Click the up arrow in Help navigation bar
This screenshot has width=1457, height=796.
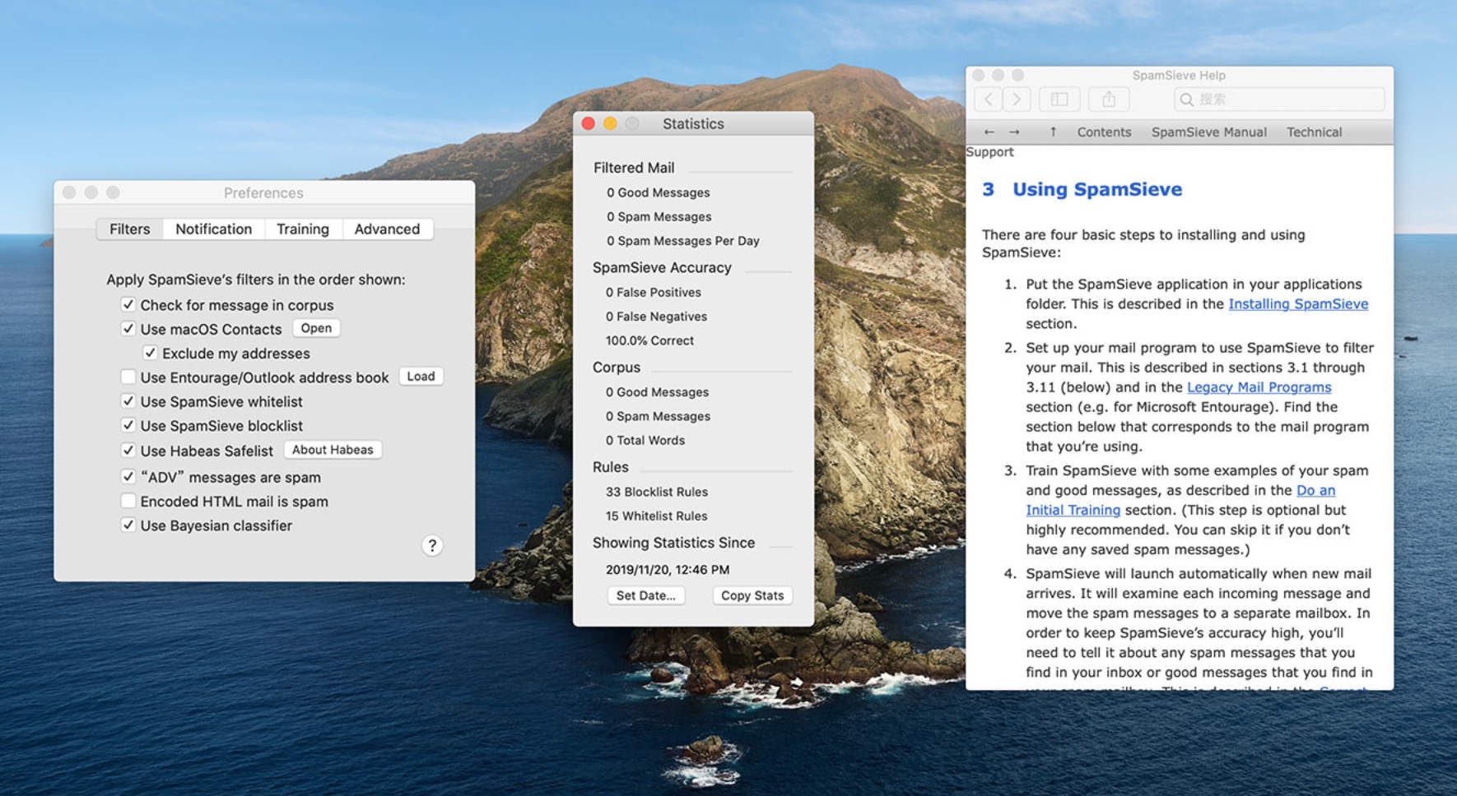click(x=1053, y=132)
